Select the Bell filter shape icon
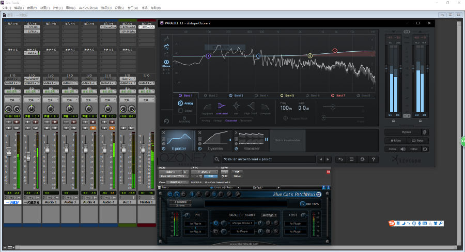This screenshot has width=465, height=252. pos(236,106)
